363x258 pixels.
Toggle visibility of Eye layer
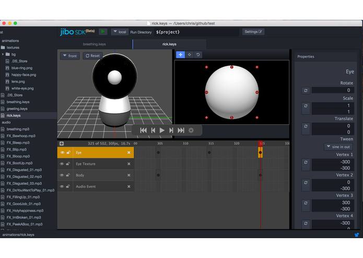click(x=62, y=153)
